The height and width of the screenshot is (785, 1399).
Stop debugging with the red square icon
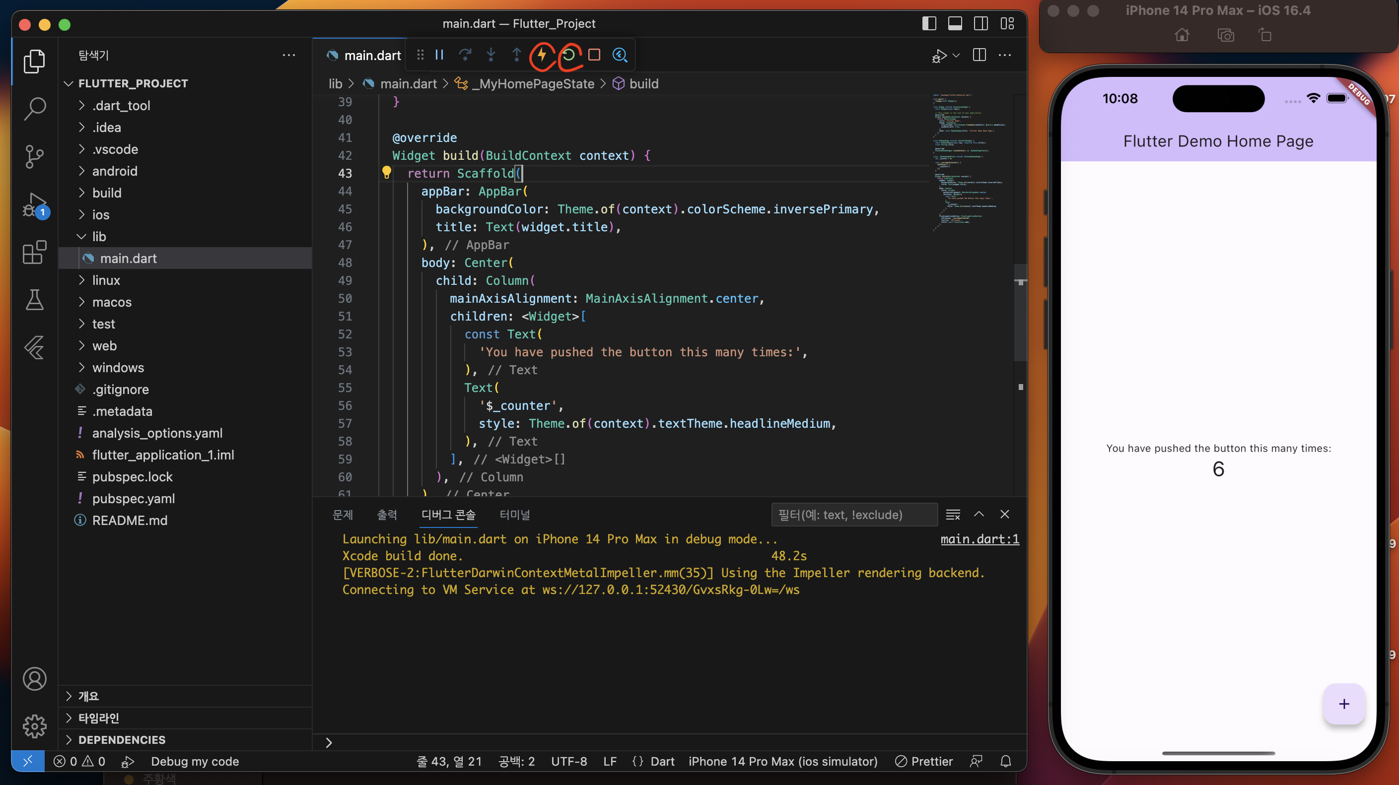(x=594, y=55)
